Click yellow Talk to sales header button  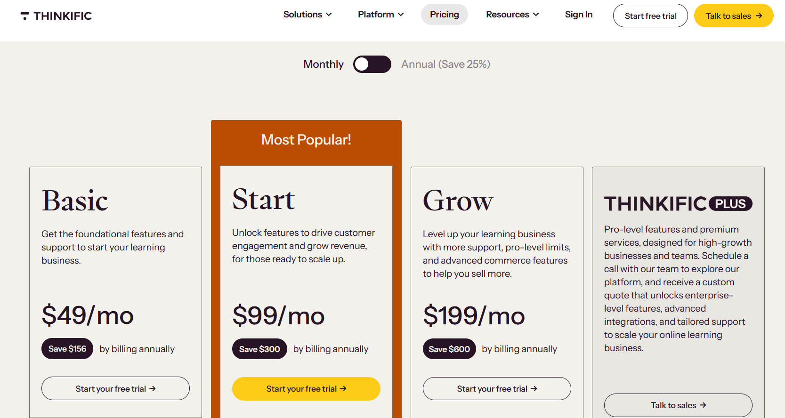coord(734,16)
